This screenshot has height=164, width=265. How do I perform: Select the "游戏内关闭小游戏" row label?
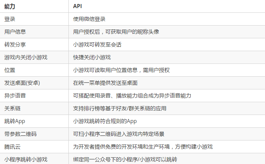point(26,57)
